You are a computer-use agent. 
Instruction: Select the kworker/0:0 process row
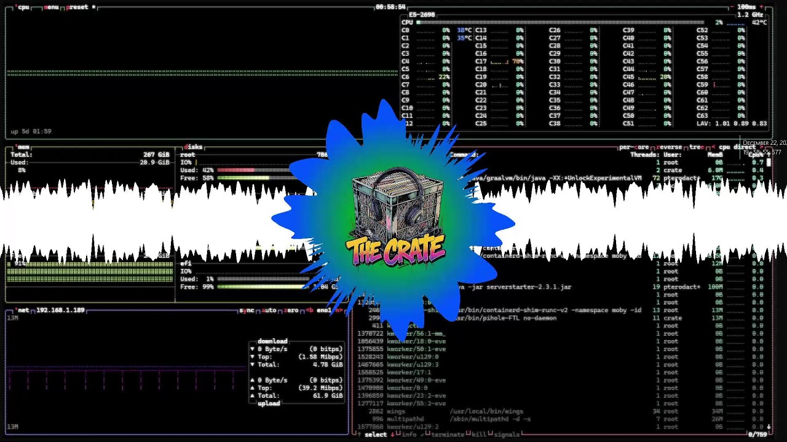(x=561, y=388)
